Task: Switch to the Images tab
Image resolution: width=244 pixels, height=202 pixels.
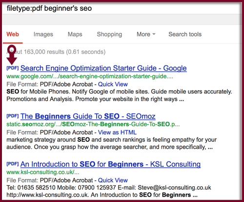Action: [43, 34]
